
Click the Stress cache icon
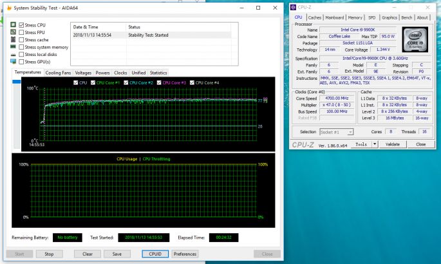coord(13,40)
